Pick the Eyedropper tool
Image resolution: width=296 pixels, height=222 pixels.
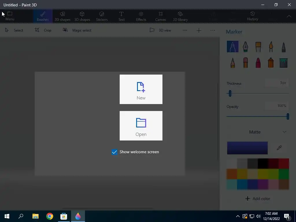pyautogui.click(x=279, y=148)
